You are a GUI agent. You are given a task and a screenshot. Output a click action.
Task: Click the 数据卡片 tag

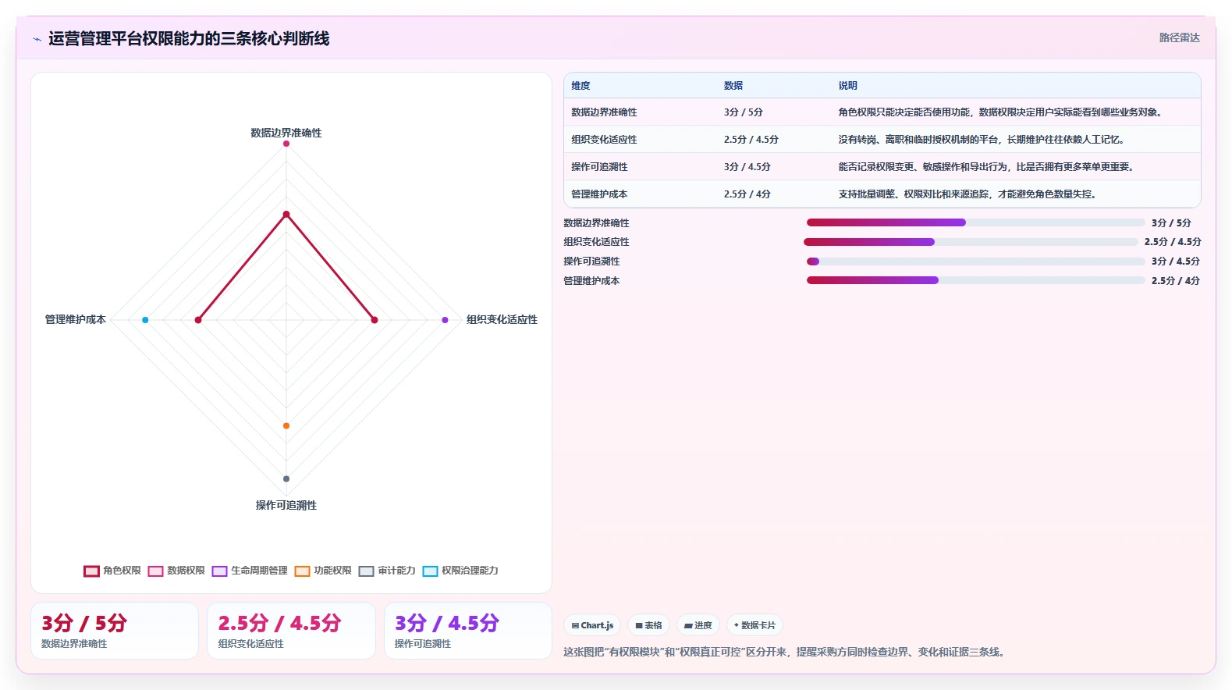coord(754,625)
